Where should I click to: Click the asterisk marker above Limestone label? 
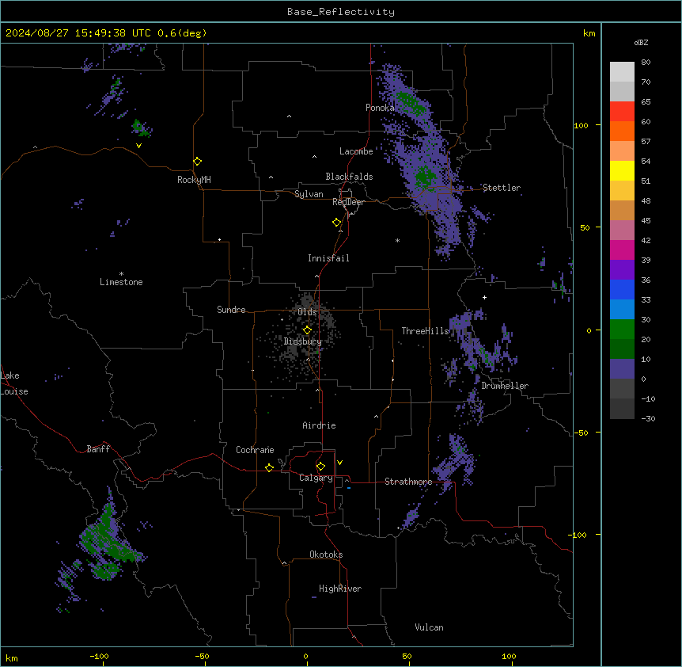click(121, 274)
